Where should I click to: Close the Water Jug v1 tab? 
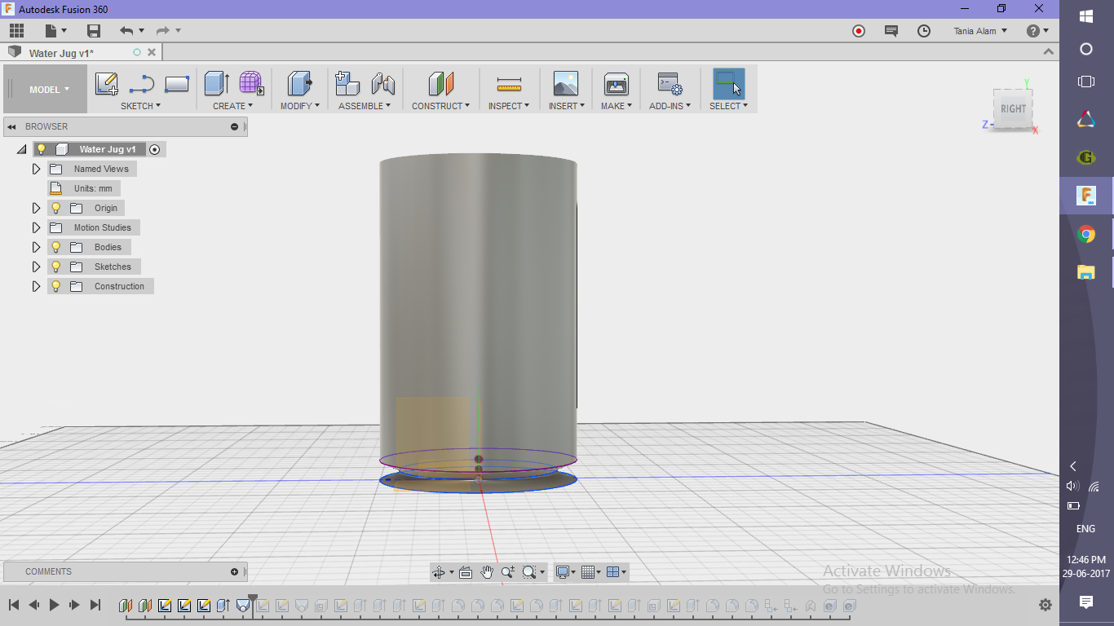pos(150,52)
